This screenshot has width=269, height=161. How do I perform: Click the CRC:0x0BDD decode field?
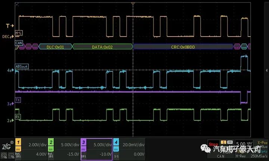click(183, 47)
